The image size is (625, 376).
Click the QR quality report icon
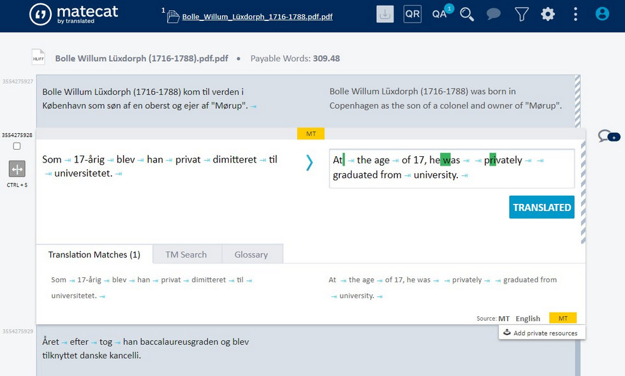click(x=412, y=13)
